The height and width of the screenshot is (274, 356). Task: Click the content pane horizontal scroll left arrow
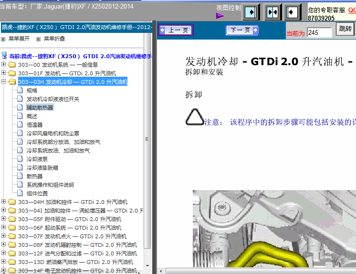pyautogui.click(x=161, y=271)
